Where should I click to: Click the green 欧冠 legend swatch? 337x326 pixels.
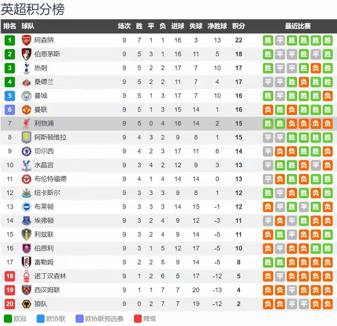click(x=8, y=319)
